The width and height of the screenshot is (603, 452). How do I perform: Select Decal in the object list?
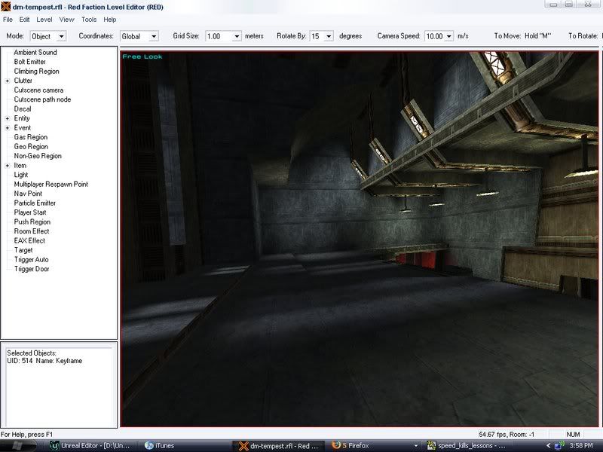click(23, 108)
